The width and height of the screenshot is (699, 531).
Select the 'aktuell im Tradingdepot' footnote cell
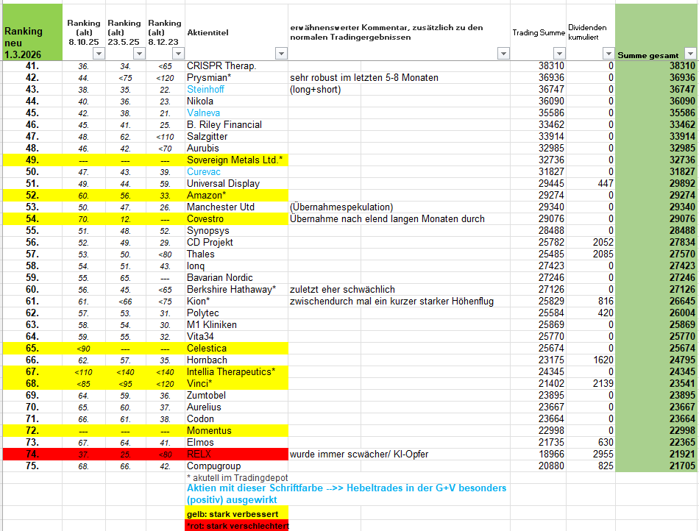tap(235, 478)
